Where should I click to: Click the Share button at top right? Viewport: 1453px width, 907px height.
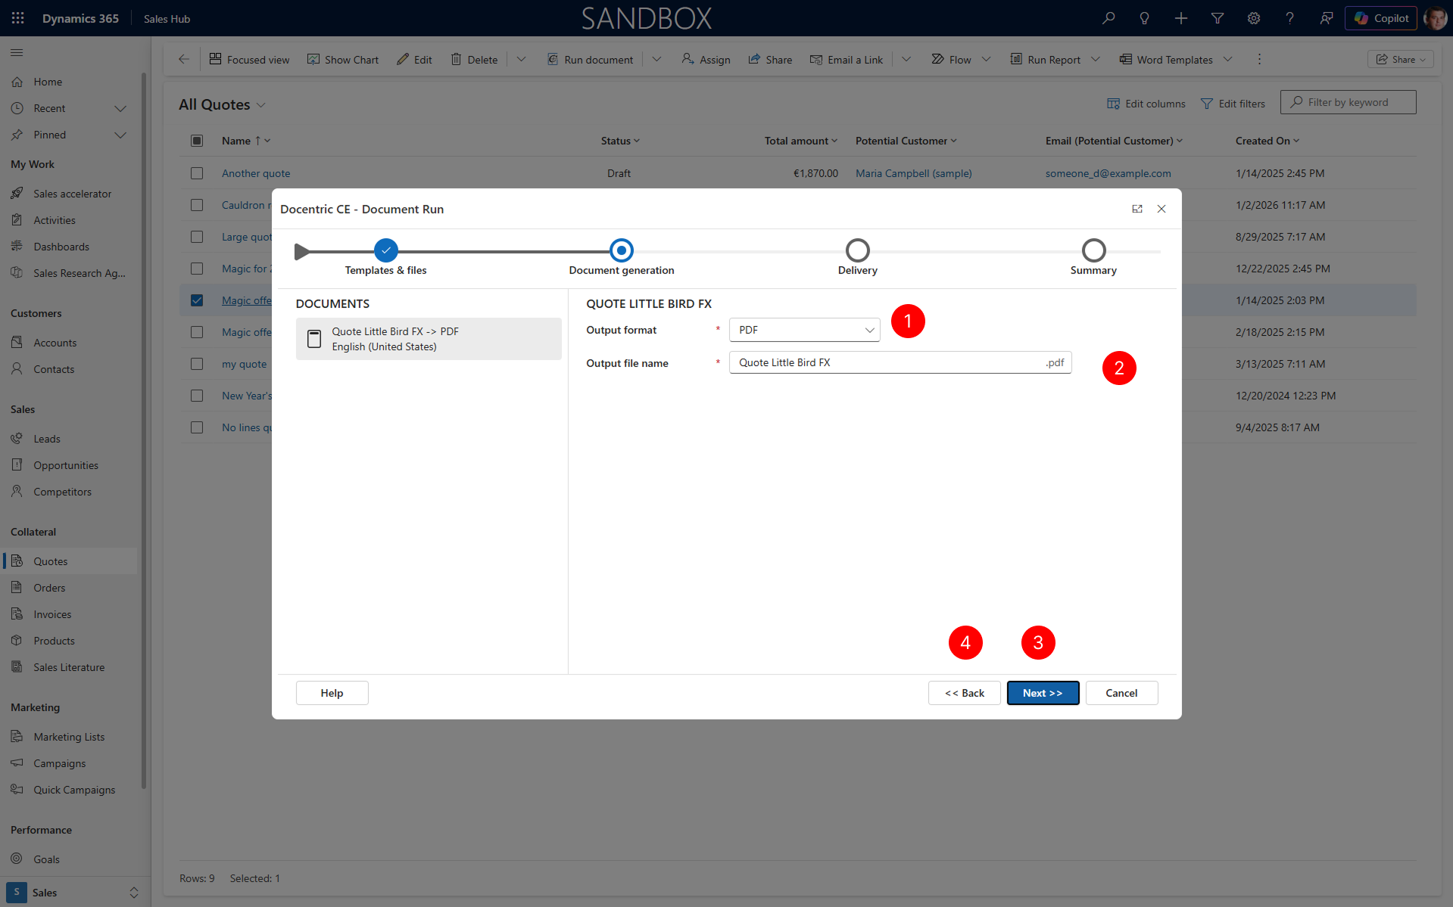[x=1400, y=59]
